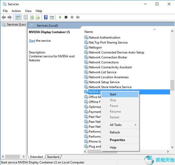Switch to the Standard tab
The image size is (175, 165).
click(x=53, y=157)
